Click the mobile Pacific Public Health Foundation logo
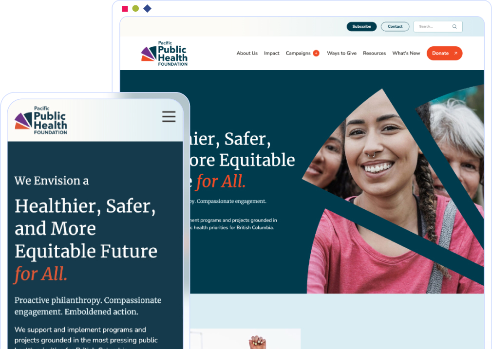 (x=41, y=120)
